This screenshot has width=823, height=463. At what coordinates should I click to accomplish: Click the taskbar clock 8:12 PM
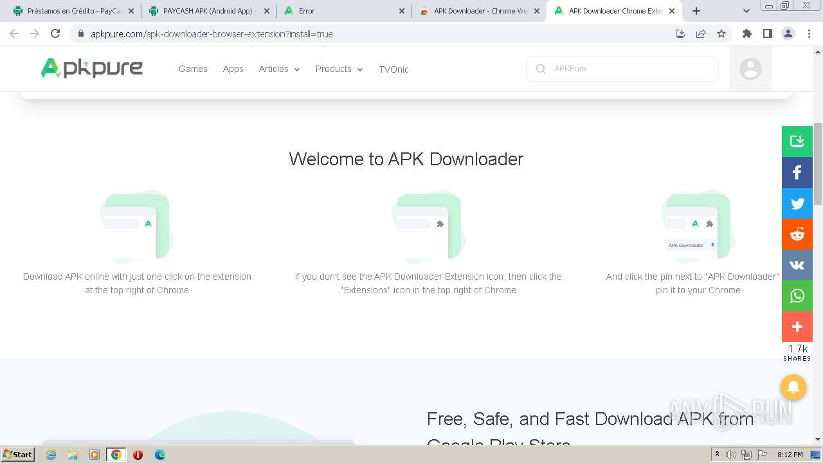tap(790, 455)
